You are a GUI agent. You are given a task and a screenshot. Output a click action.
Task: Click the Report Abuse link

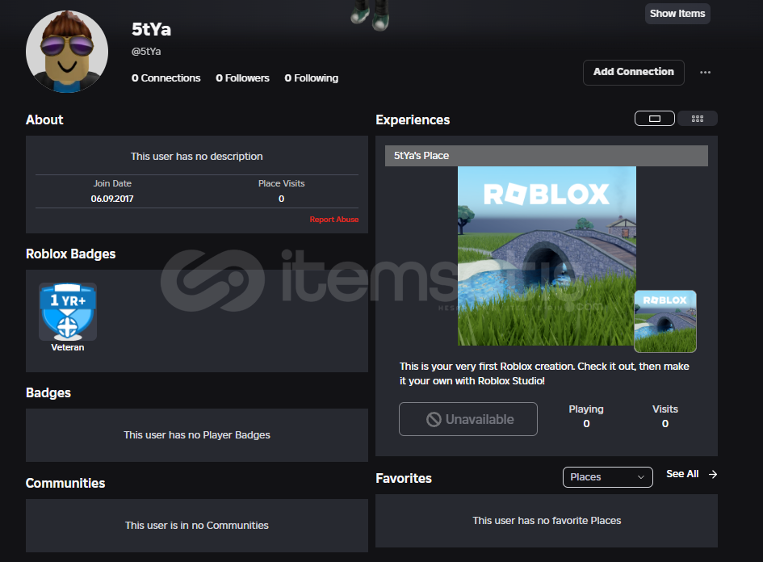pyautogui.click(x=334, y=220)
